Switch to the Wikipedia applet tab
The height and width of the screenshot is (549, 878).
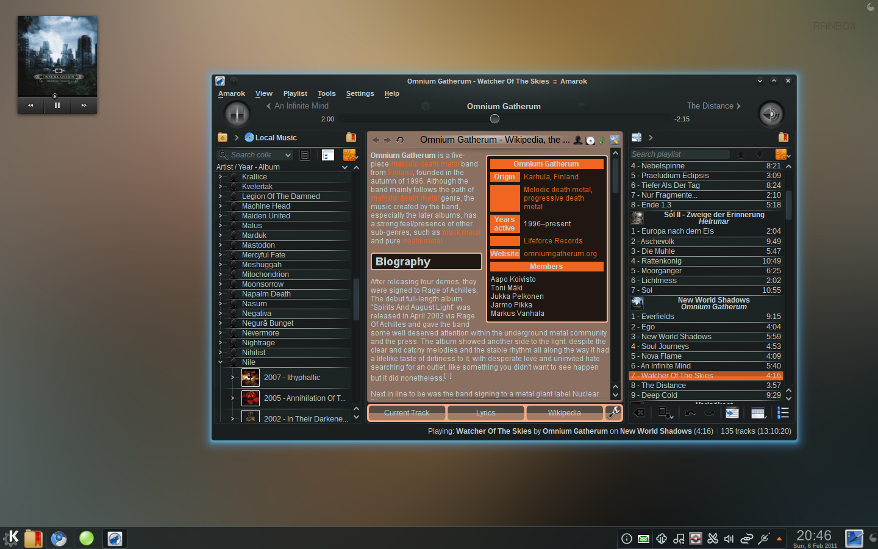point(565,413)
